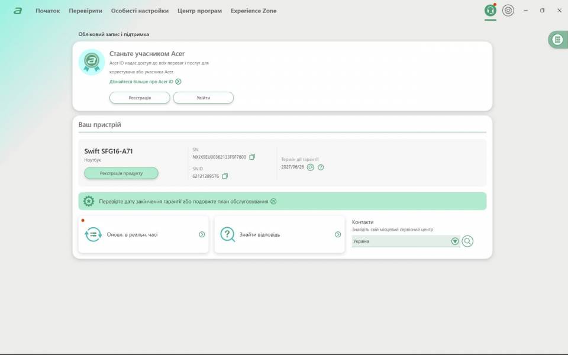
Task: Open Дізнайтеся більше про Acer ID link
Action: (x=141, y=82)
